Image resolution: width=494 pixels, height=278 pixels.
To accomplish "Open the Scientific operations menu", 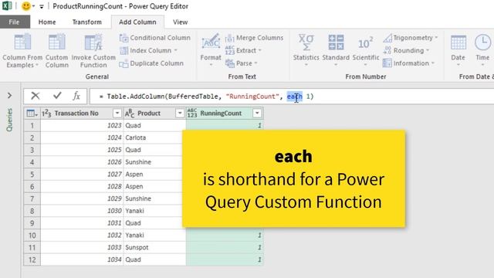I will pyautogui.click(x=365, y=50).
